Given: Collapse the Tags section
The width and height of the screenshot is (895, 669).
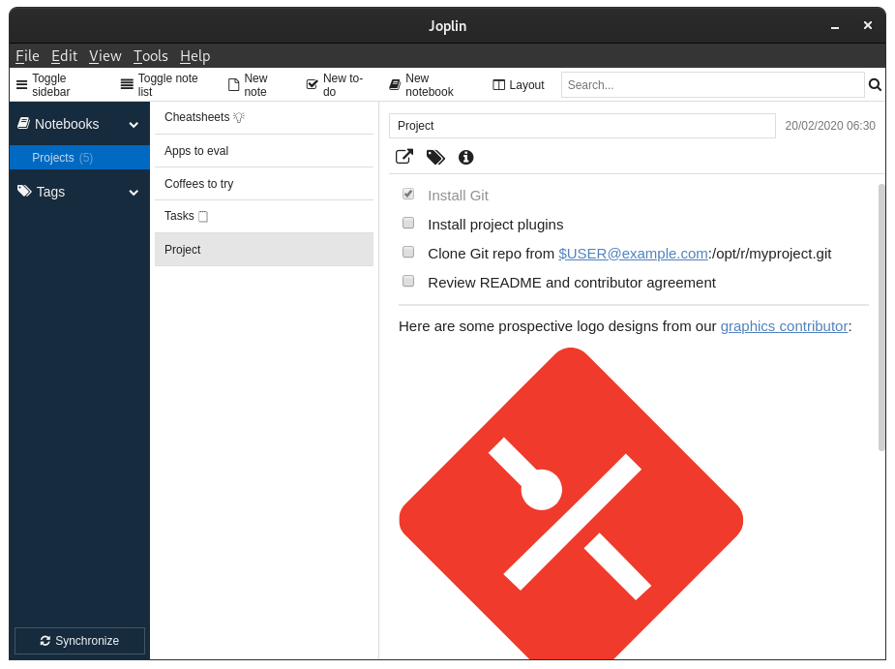Looking at the screenshot, I should pyautogui.click(x=134, y=192).
